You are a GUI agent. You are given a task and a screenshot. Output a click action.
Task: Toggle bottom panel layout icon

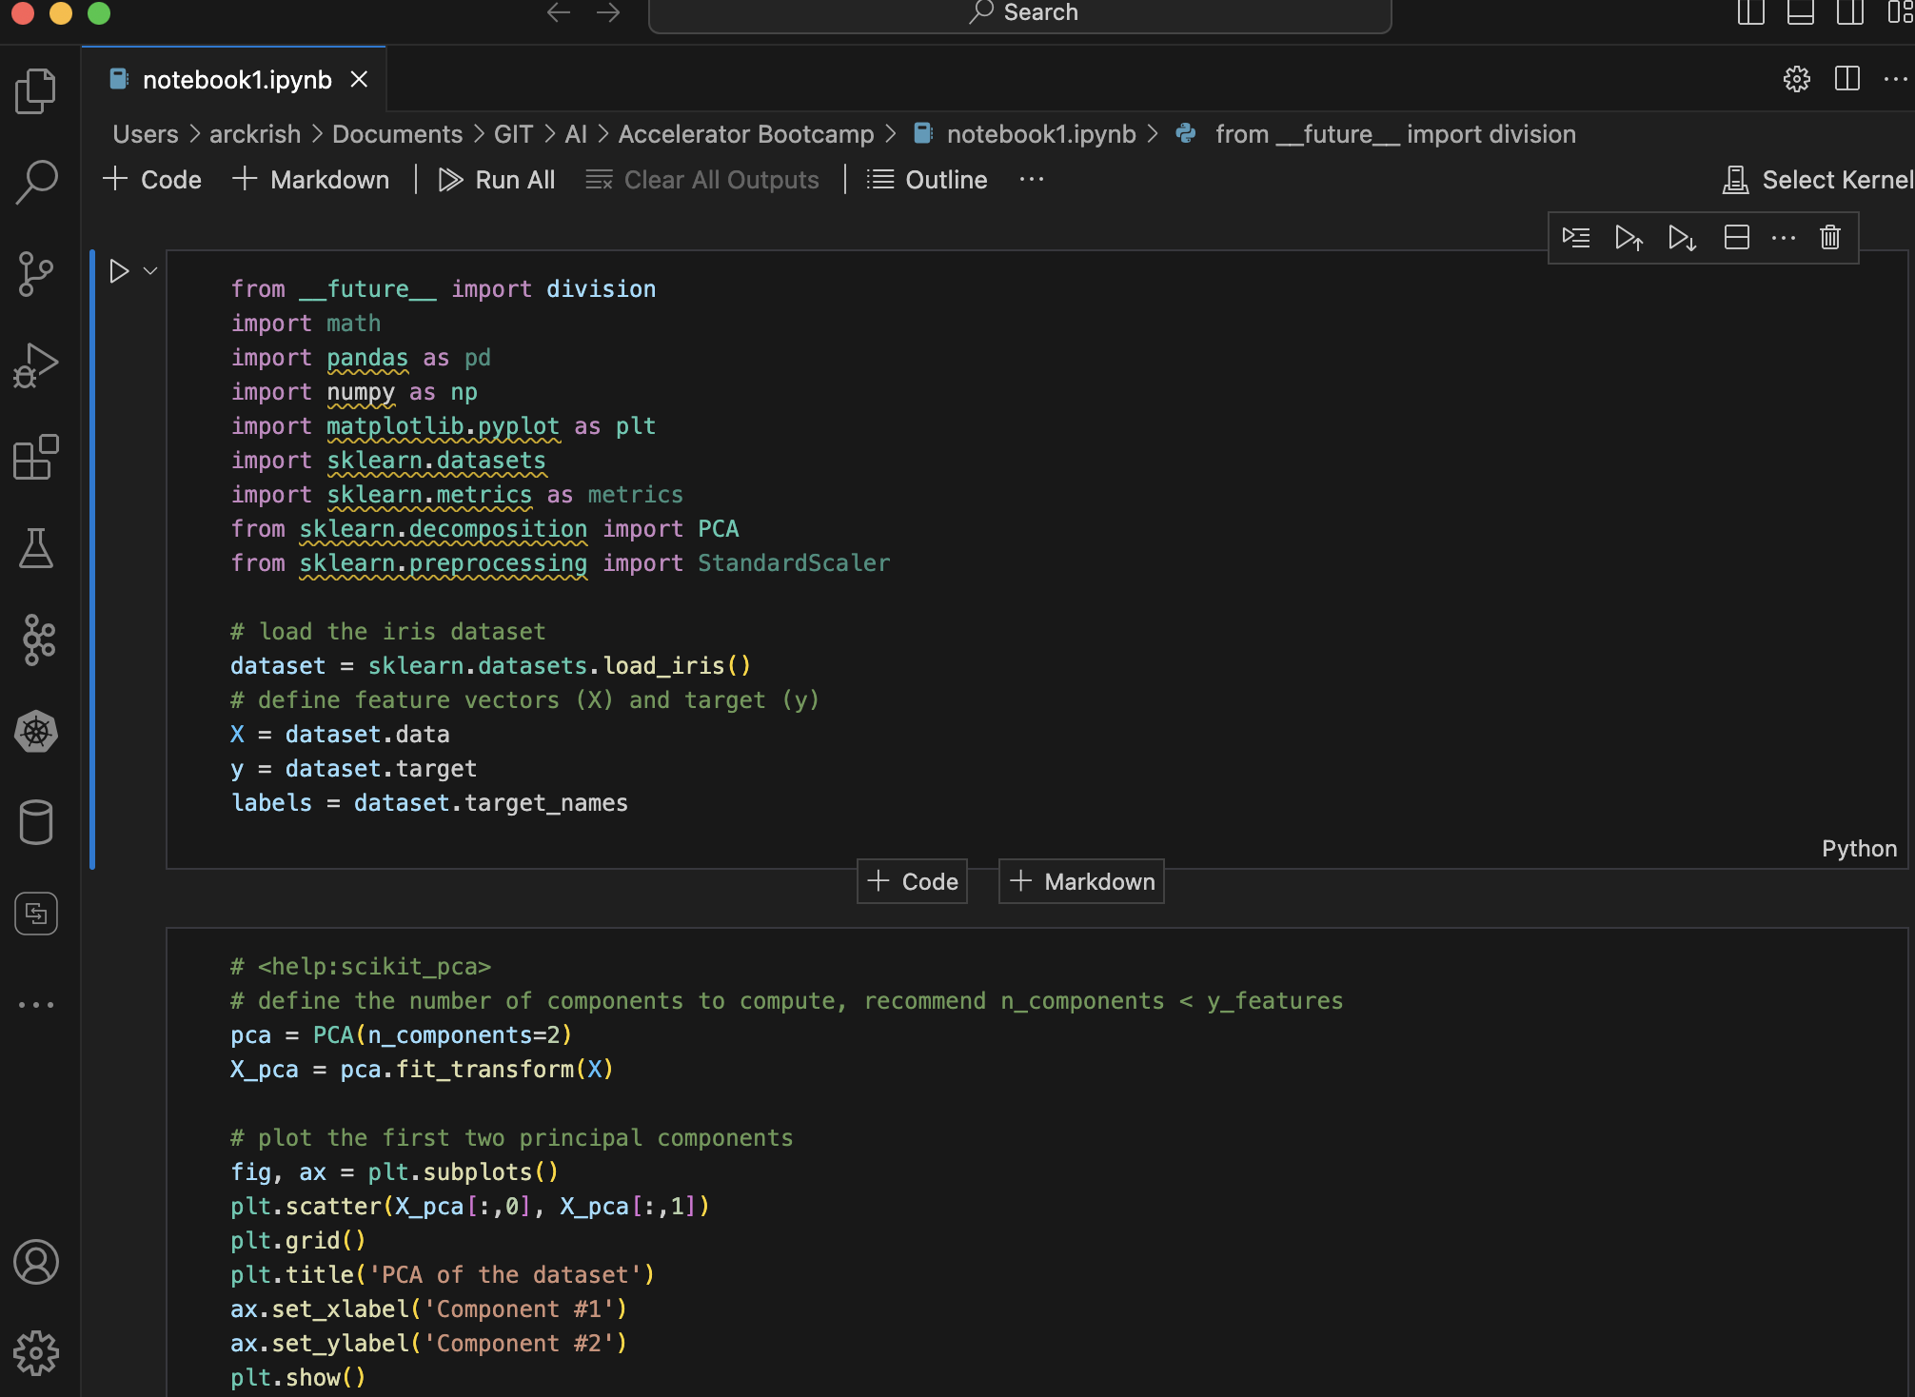click(1800, 12)
